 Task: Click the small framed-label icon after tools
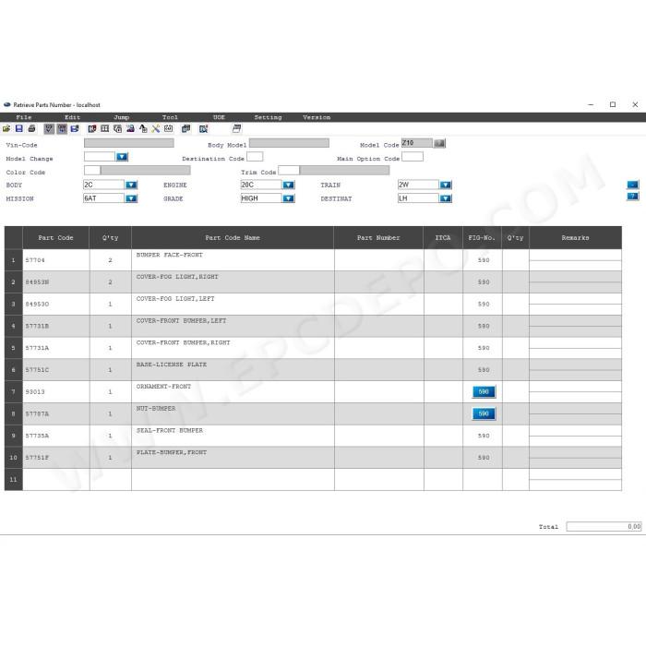pos(169,129)
